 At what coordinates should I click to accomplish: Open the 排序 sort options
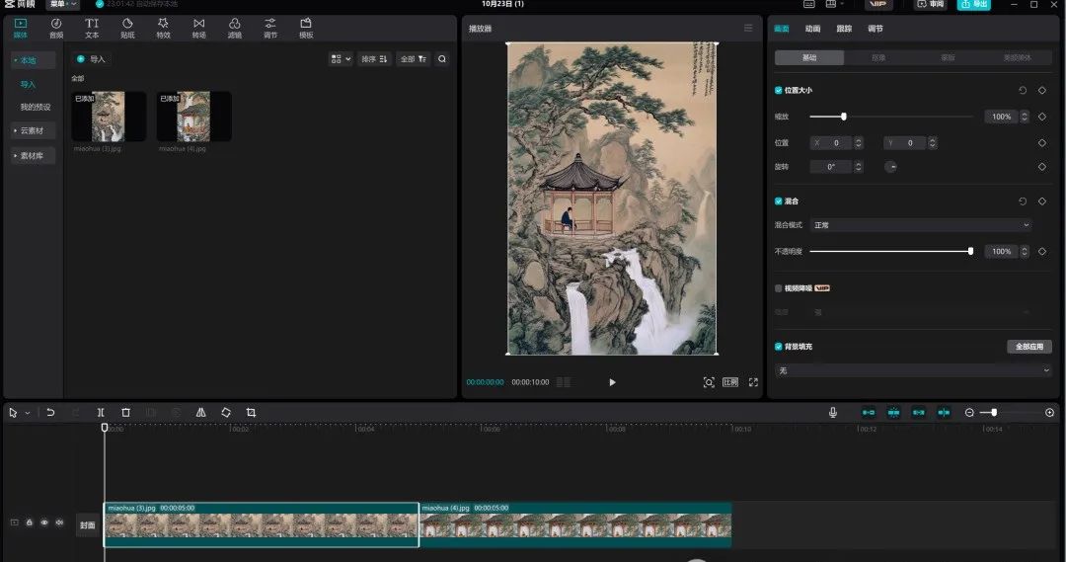pos(374,59)
